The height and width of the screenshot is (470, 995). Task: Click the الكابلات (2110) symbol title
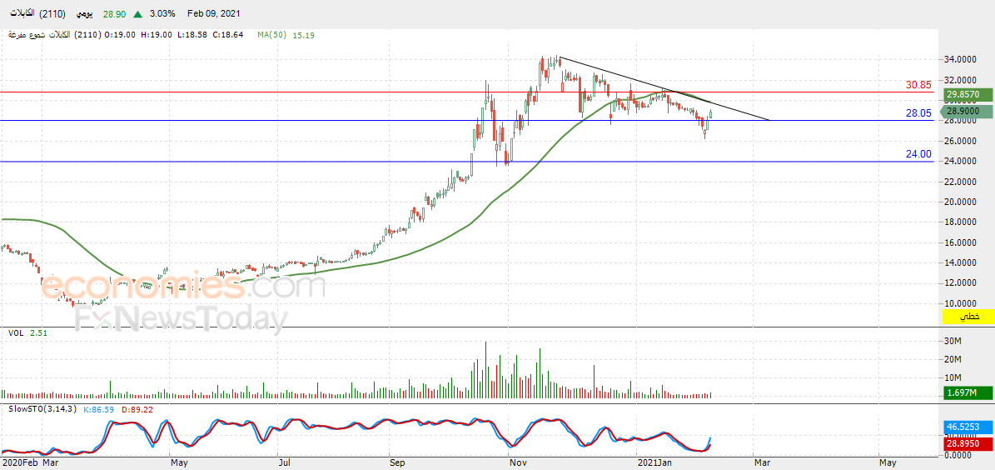pyautogui.click(x=39, y=13)
